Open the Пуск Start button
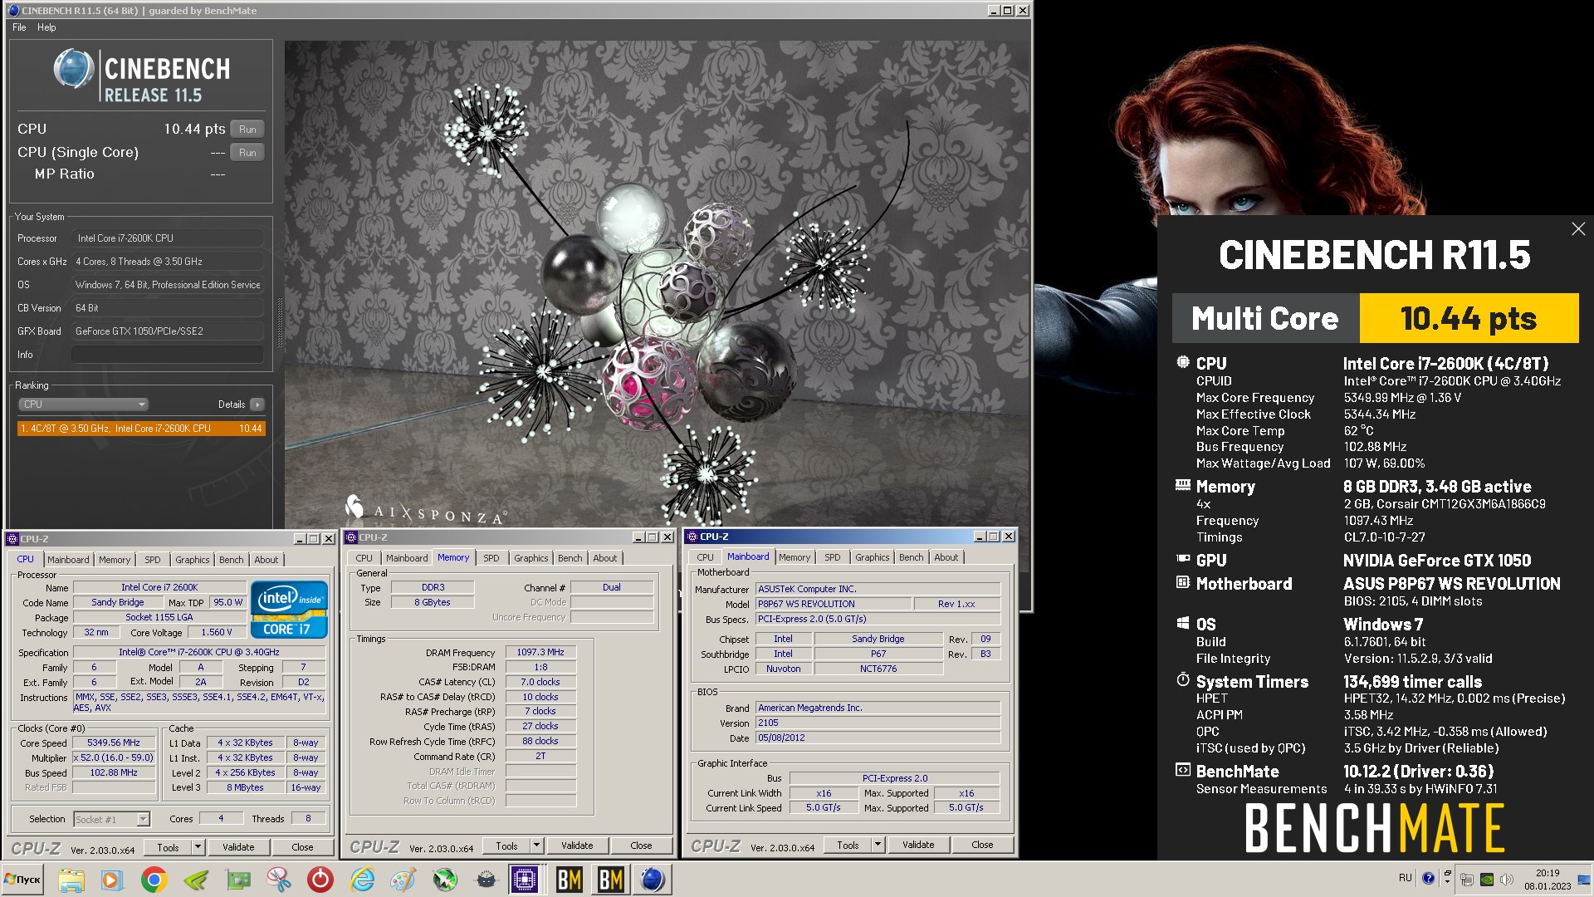Viewport: 1594px width, 897px height. pos(23,880)
